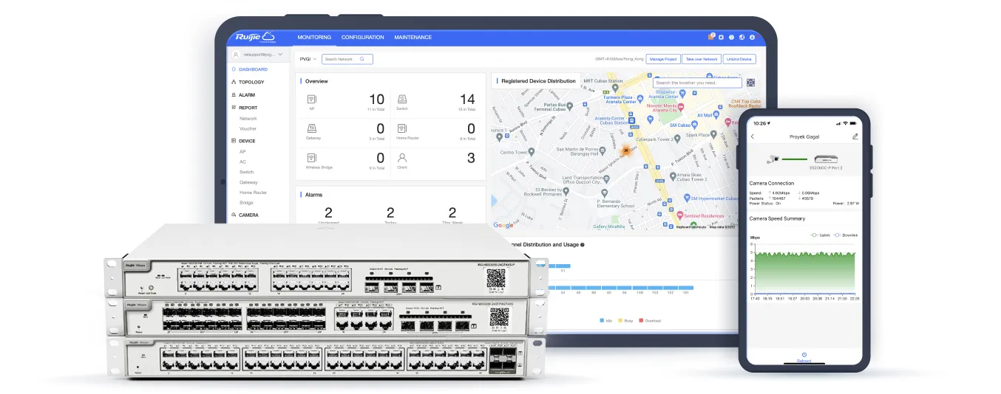Screen dimensions: 1001x394
Task: Toggle the Downlink series in chart legend
Action: (x=845, y=235)
